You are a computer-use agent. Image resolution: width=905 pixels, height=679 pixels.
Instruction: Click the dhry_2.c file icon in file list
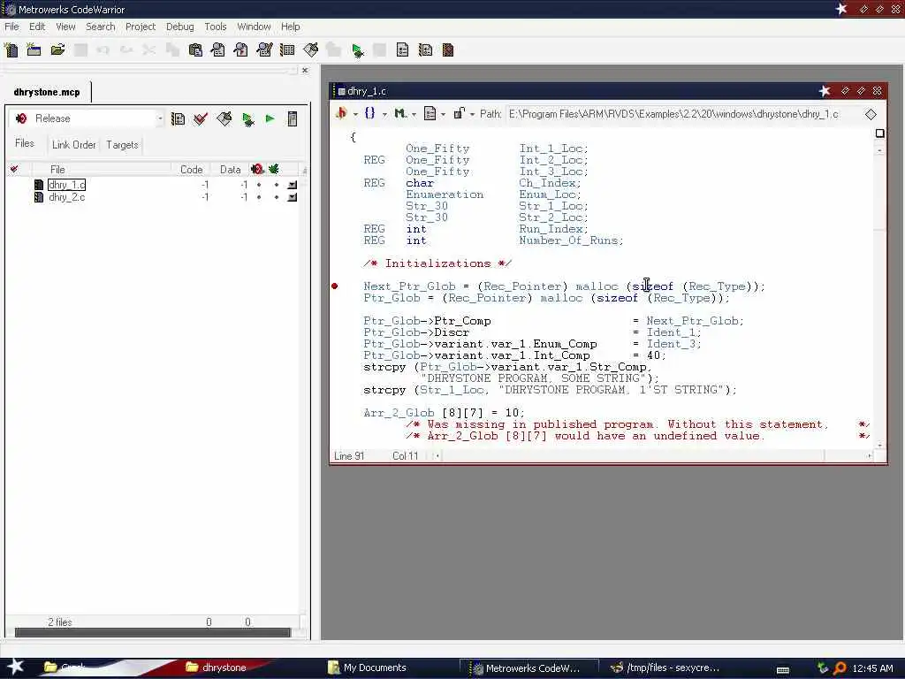39,197
